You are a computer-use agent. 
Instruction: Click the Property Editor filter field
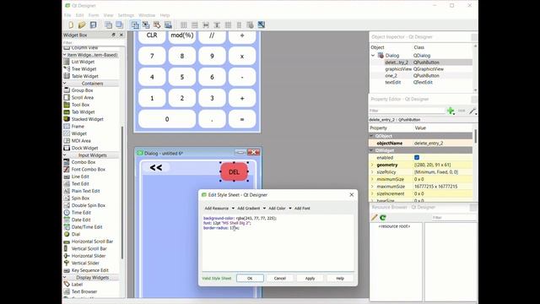(407, 111)
